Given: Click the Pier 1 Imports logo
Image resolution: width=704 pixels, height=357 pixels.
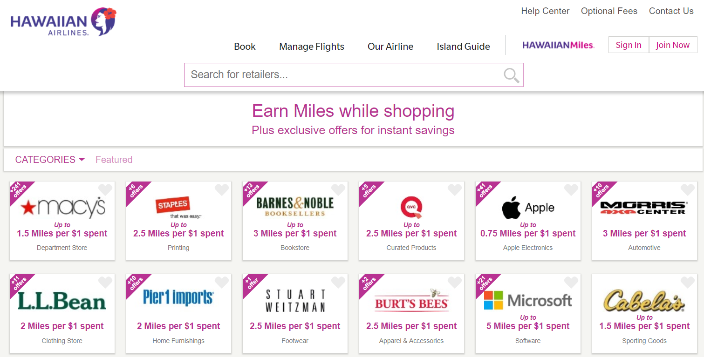Looking at the screenshot, I should click(178, 298).
